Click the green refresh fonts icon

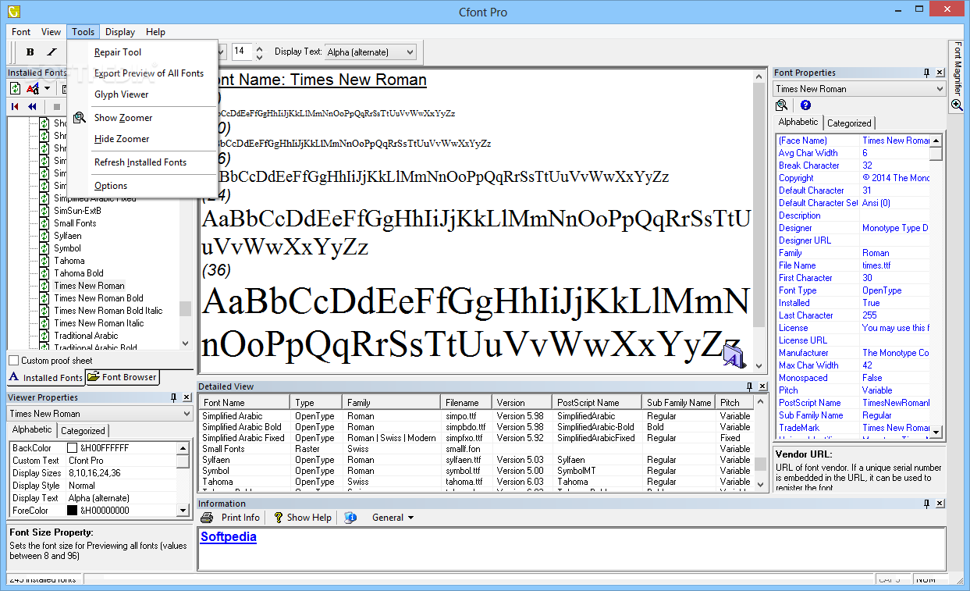(x=15, y=89)
